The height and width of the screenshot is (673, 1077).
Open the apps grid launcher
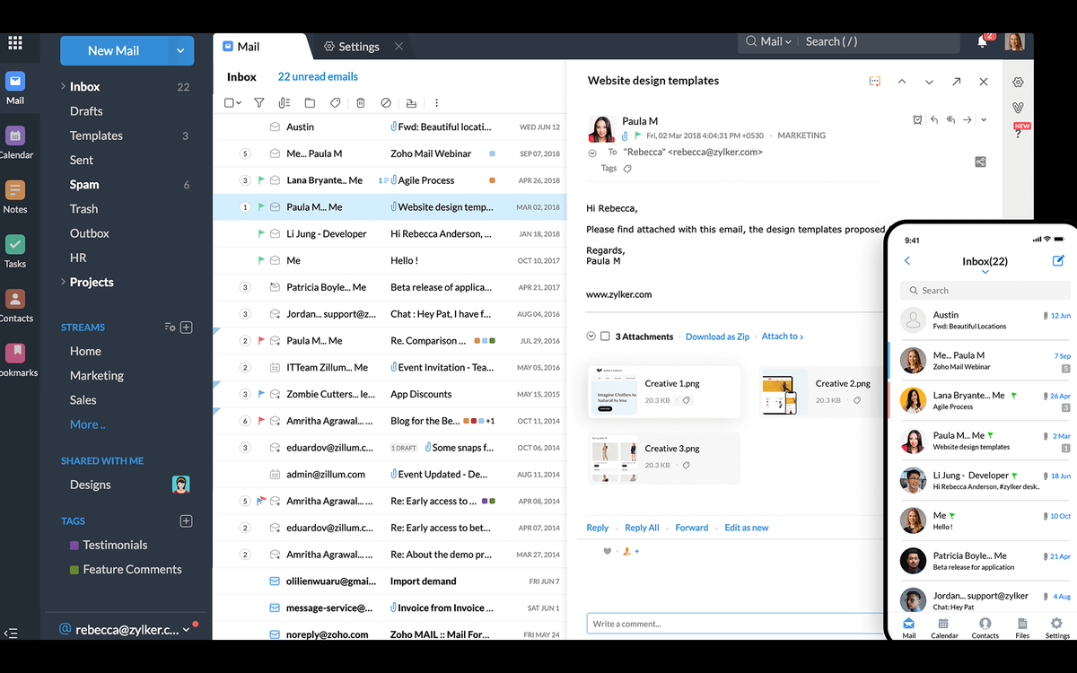pyautogui.click(x=15, y=42)
